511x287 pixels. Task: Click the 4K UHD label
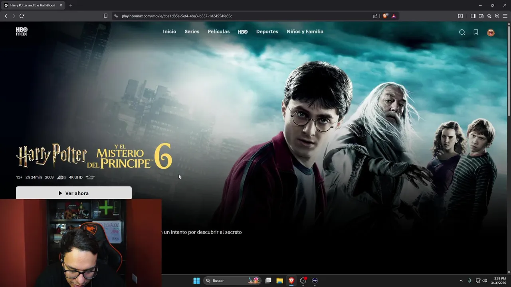tap(75, 177)
